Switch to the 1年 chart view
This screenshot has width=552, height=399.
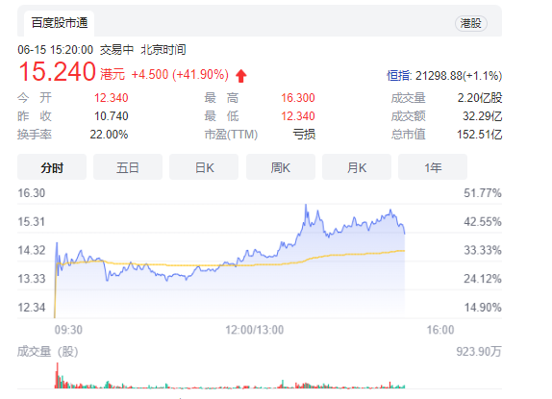point(433,168)
